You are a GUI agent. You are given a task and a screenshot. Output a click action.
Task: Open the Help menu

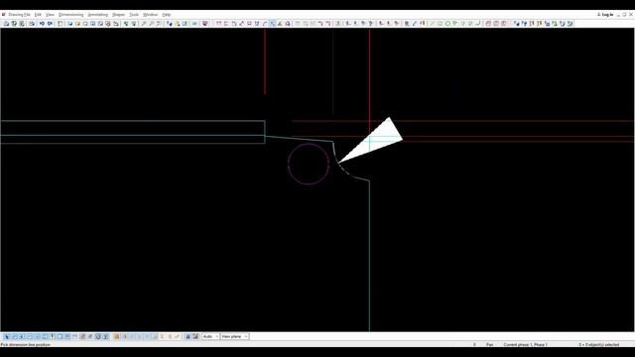click(x=167, y=15)
